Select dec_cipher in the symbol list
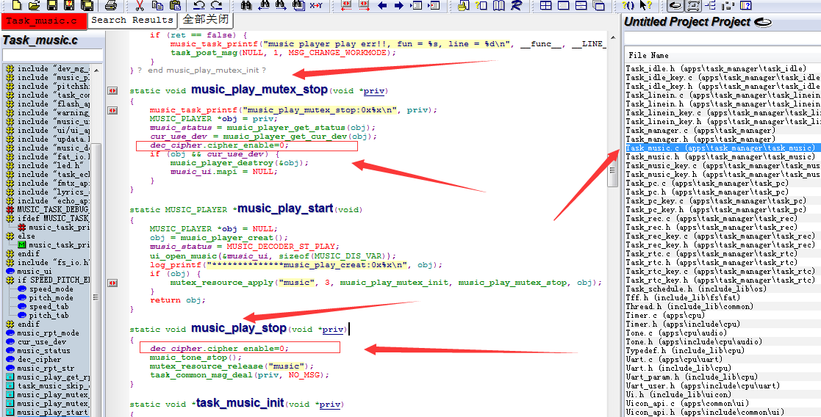 click(x=39, y=360)
